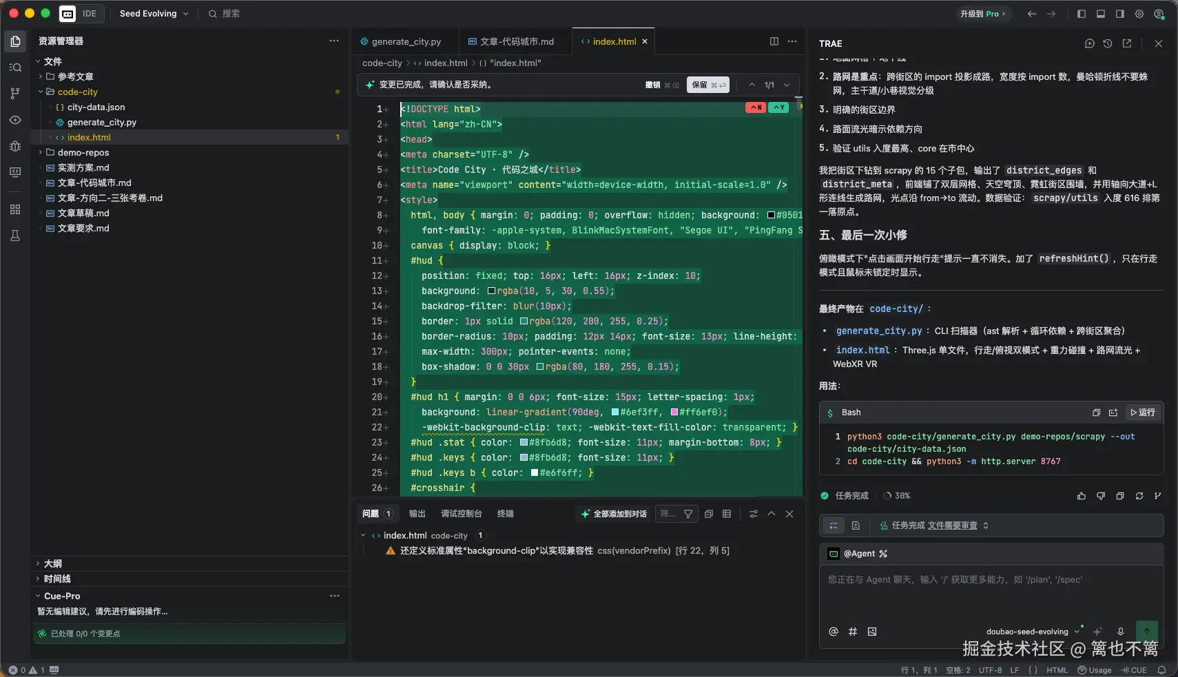Click the color swatch before #ff6ef0

pos(674,412)
